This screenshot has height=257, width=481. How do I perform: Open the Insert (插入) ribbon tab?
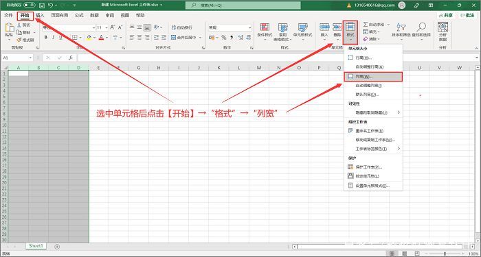click(x=40, y=15)
